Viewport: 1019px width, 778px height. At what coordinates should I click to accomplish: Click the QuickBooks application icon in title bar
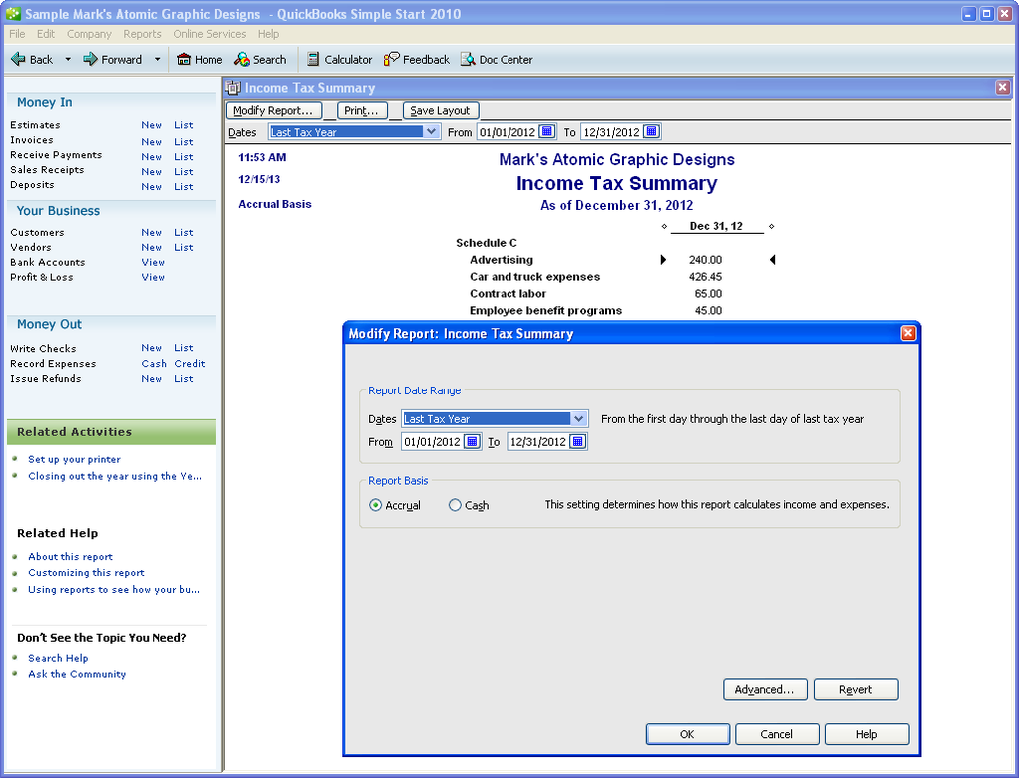[13, 13]
